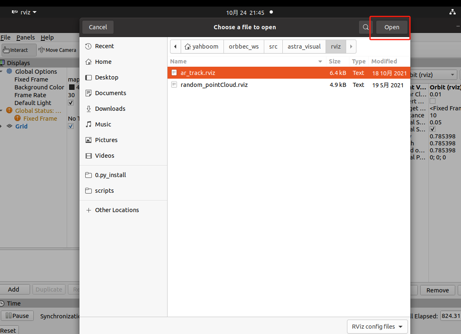461x334 pixels.
Task: Select the Interact tool in rviz toolbar
Action: tap(19, 50)
